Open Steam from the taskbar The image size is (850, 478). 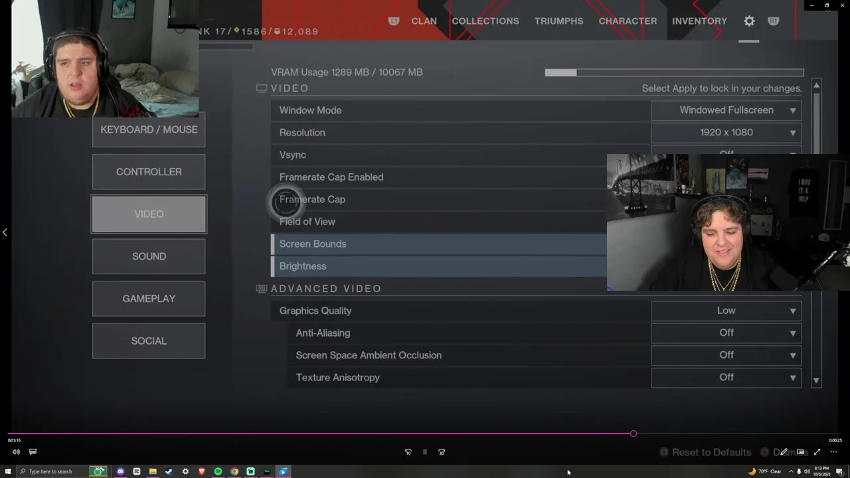pyautogui.click(x=169, y=471)
